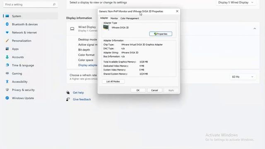The height and width of the screenshot is (149, 265).
Task: Click the System Video Memory 0 MB value
Action: (142, 70)
